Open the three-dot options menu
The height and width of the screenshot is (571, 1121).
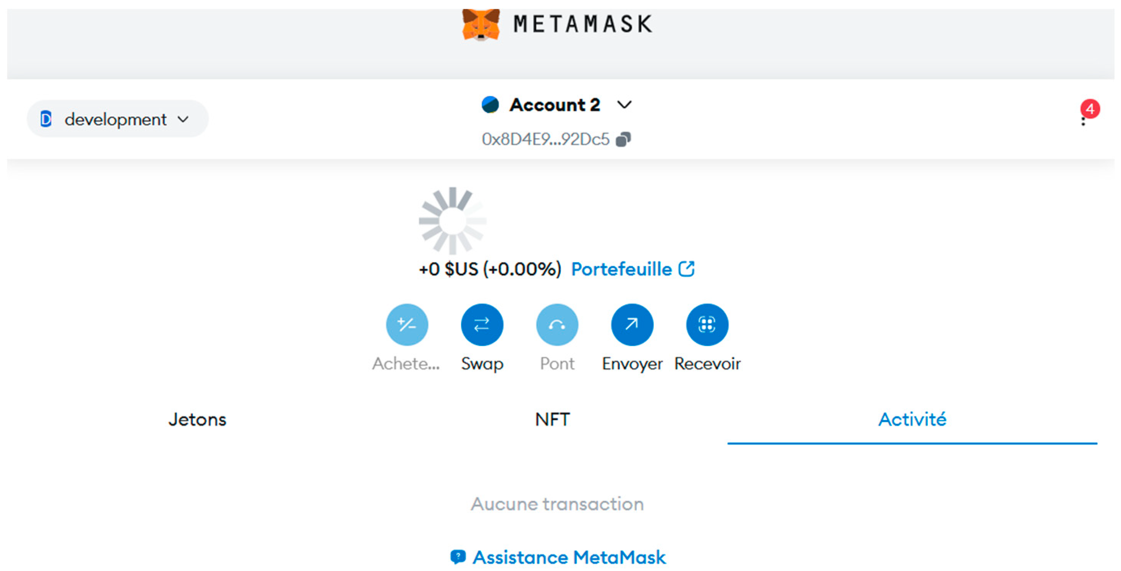pos(1083,121)
